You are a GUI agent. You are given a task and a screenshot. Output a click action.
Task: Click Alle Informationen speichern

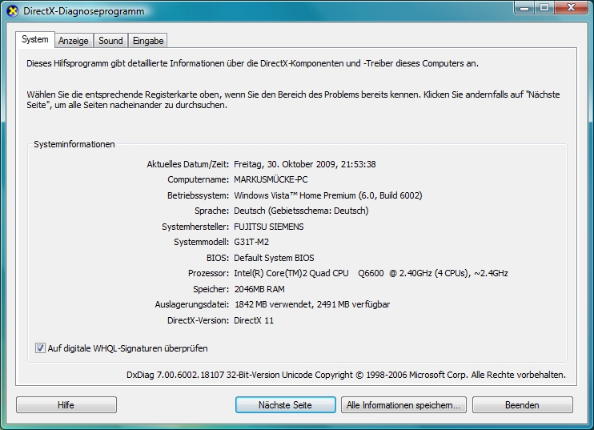click(x=403, y=405)
